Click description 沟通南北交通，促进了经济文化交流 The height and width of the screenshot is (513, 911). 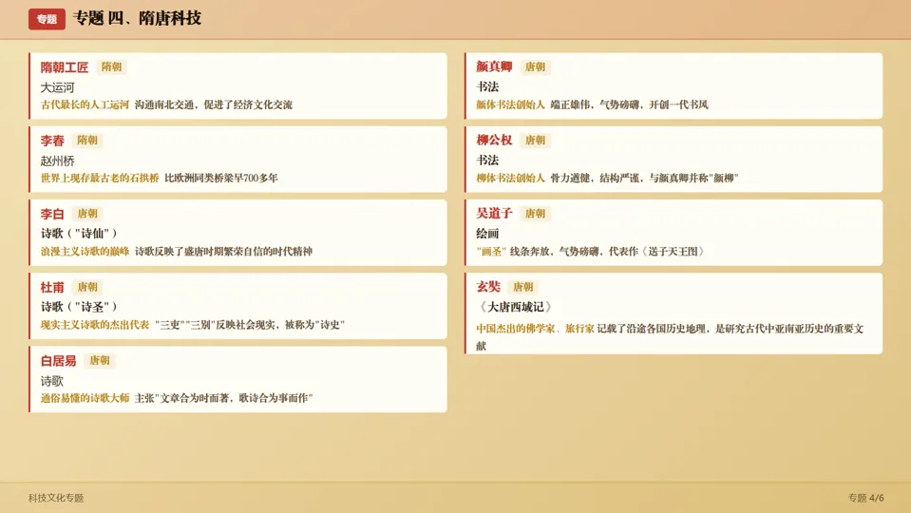pos(214,104)
